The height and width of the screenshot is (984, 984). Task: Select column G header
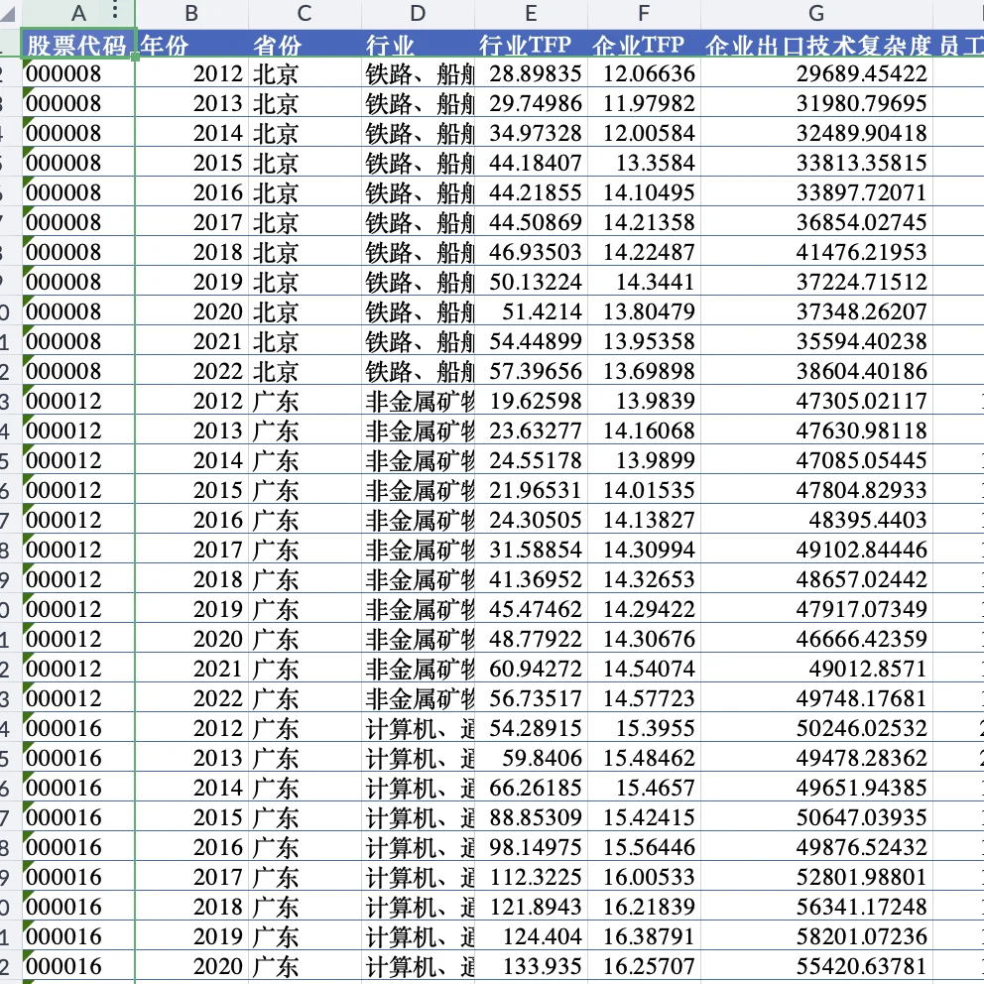coord(815,13)
